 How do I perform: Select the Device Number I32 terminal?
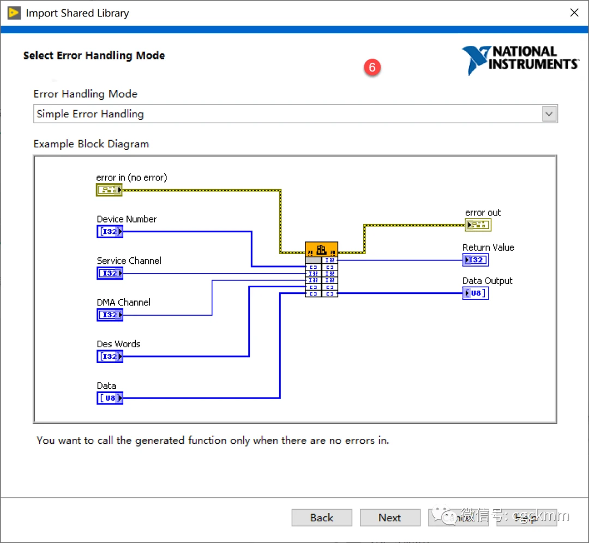click(x=110, y=232)
